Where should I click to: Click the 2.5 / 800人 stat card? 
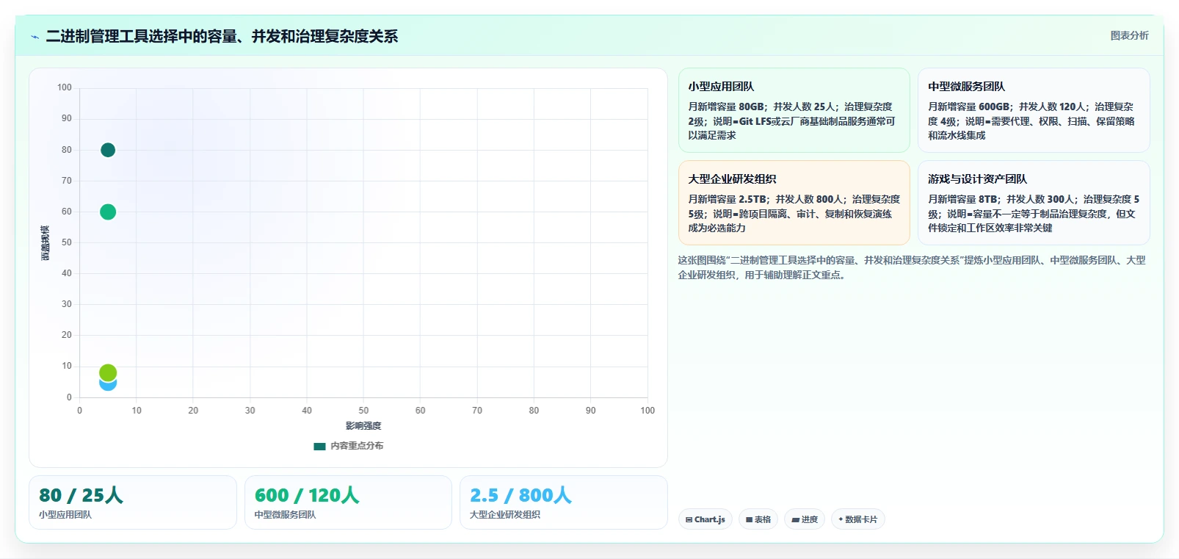(564, 502)
